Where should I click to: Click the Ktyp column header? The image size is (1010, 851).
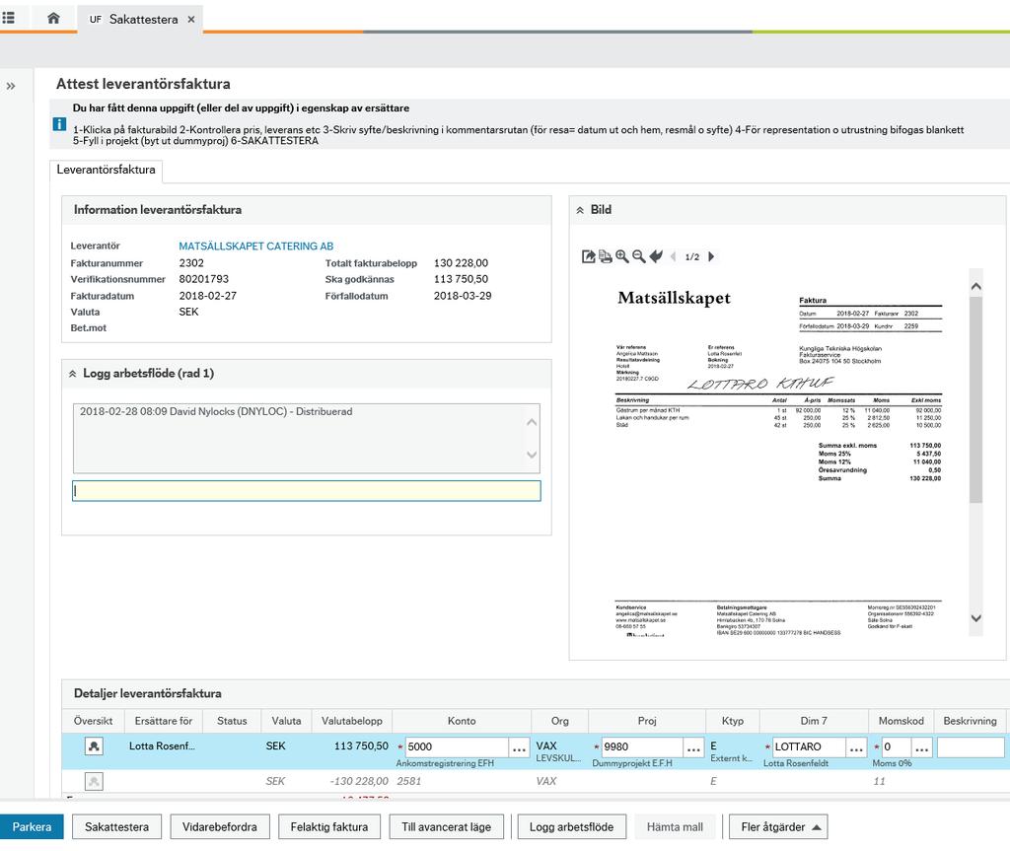(733, 721)
